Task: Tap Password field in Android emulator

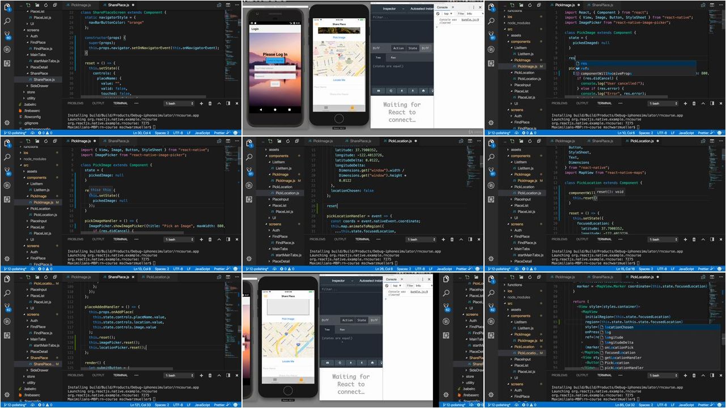Action: 275,76
